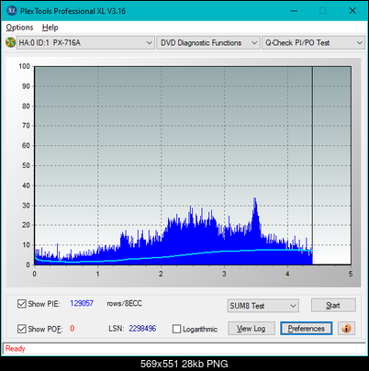
Task: Open the Preferences button
Action: point(306,329)
